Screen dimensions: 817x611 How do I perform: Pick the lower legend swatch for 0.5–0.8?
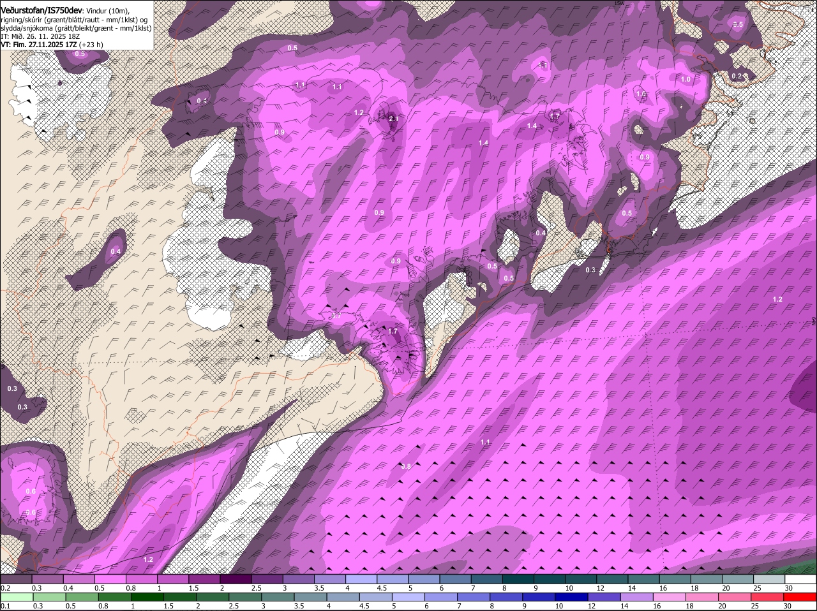coord(82,598)
